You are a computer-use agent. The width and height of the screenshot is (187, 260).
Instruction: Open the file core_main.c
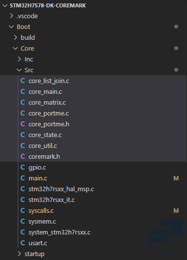click(45, 92)
